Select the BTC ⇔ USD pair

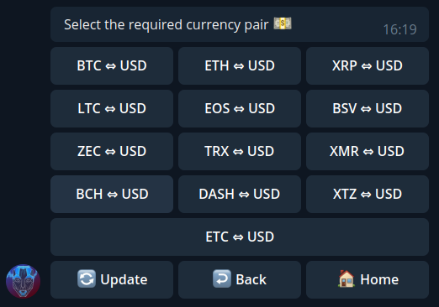(x=112, y=65)
